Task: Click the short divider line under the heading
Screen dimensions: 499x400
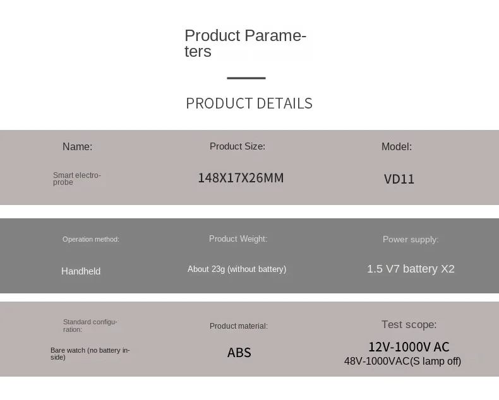Action: [246, 78]
